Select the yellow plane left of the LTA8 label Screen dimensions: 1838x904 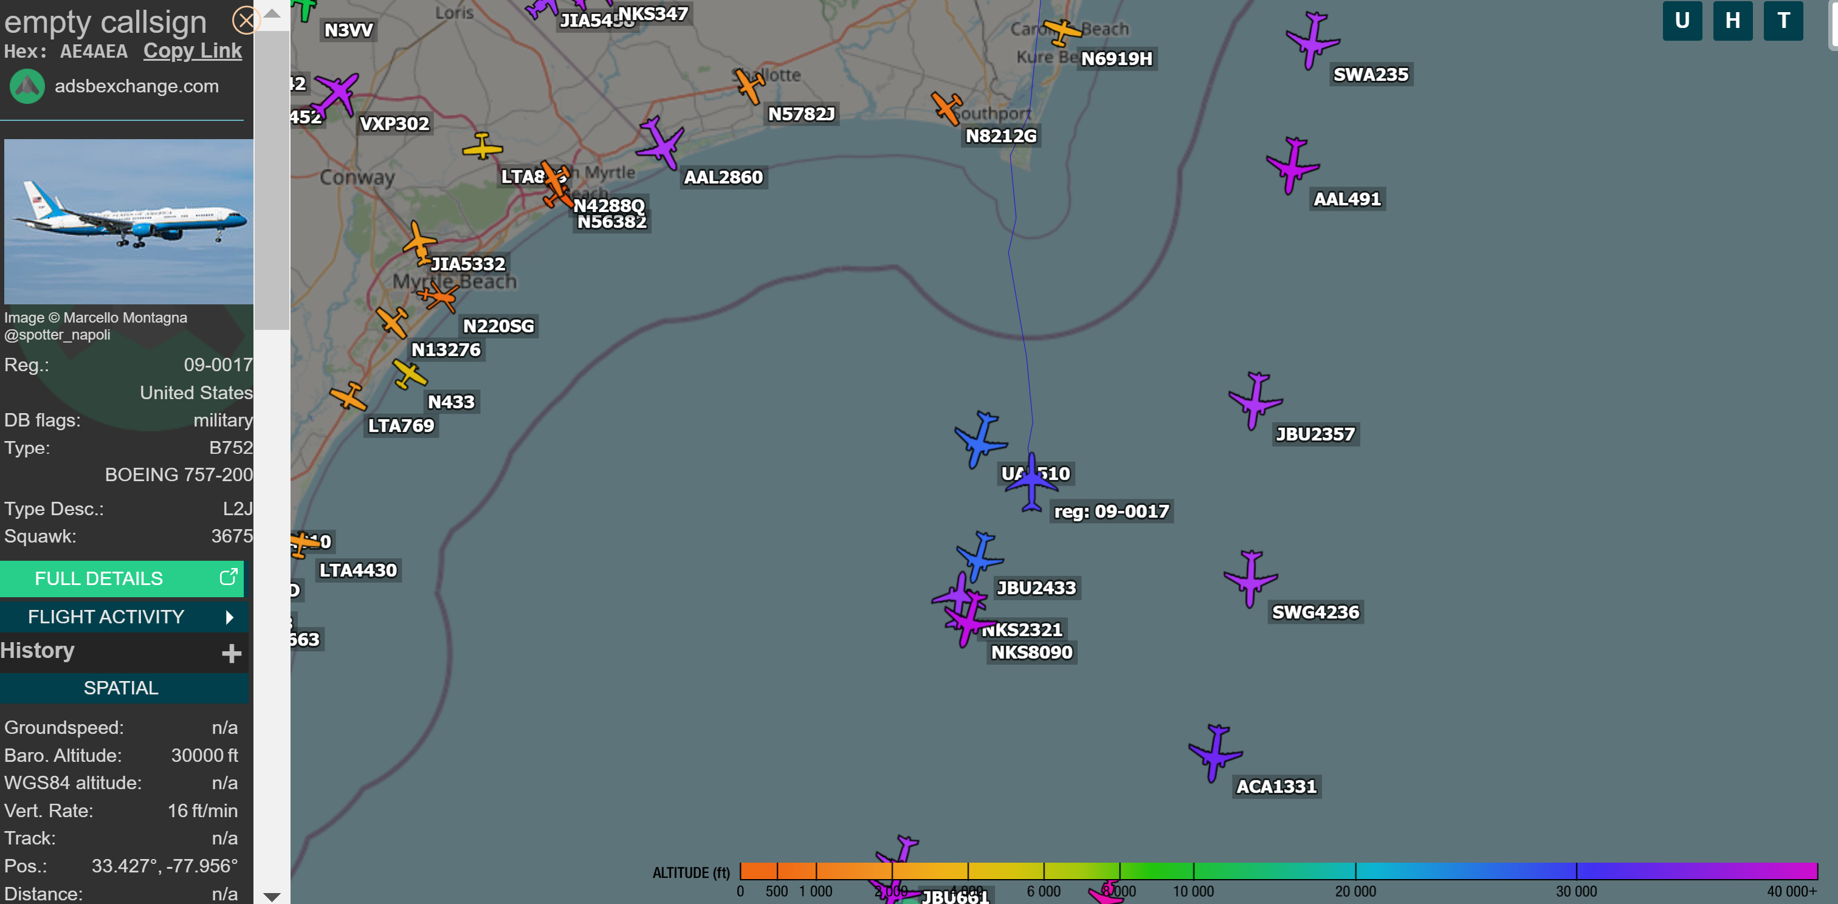(x=483, y=146)
